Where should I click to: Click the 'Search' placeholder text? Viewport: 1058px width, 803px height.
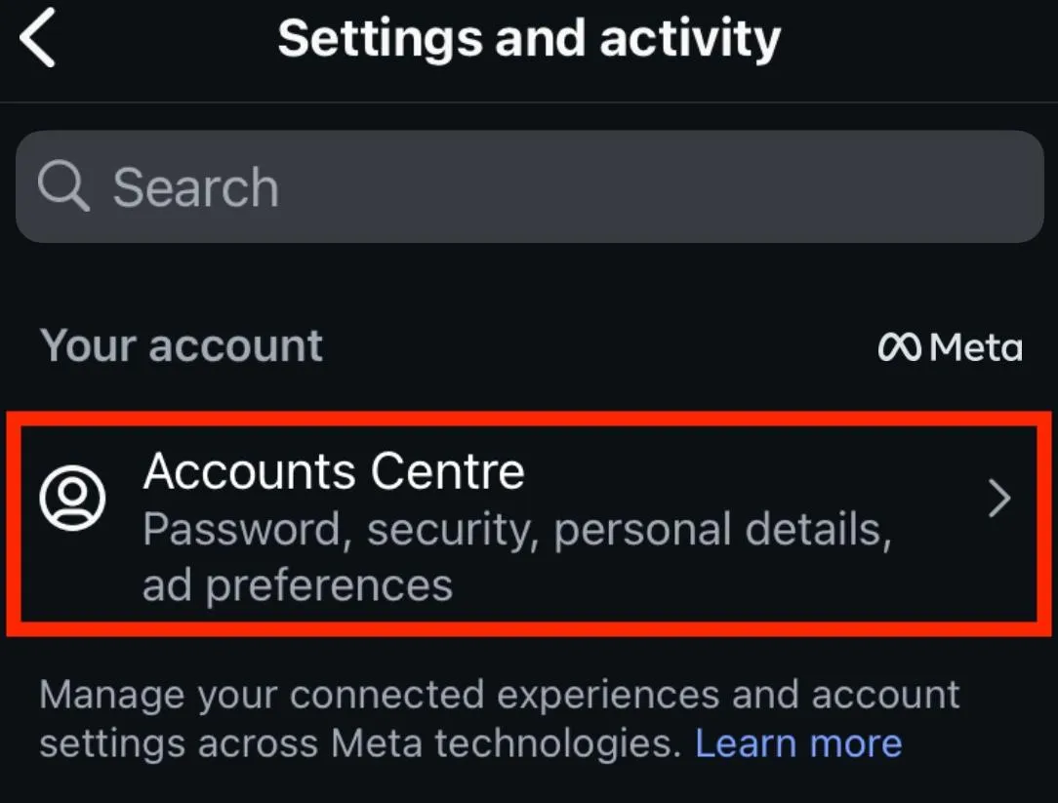click(x=195, y=186)
